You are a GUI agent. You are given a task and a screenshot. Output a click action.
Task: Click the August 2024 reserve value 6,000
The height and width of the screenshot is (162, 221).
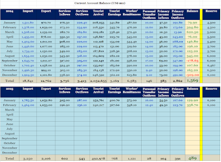click(x=211, y=56)
